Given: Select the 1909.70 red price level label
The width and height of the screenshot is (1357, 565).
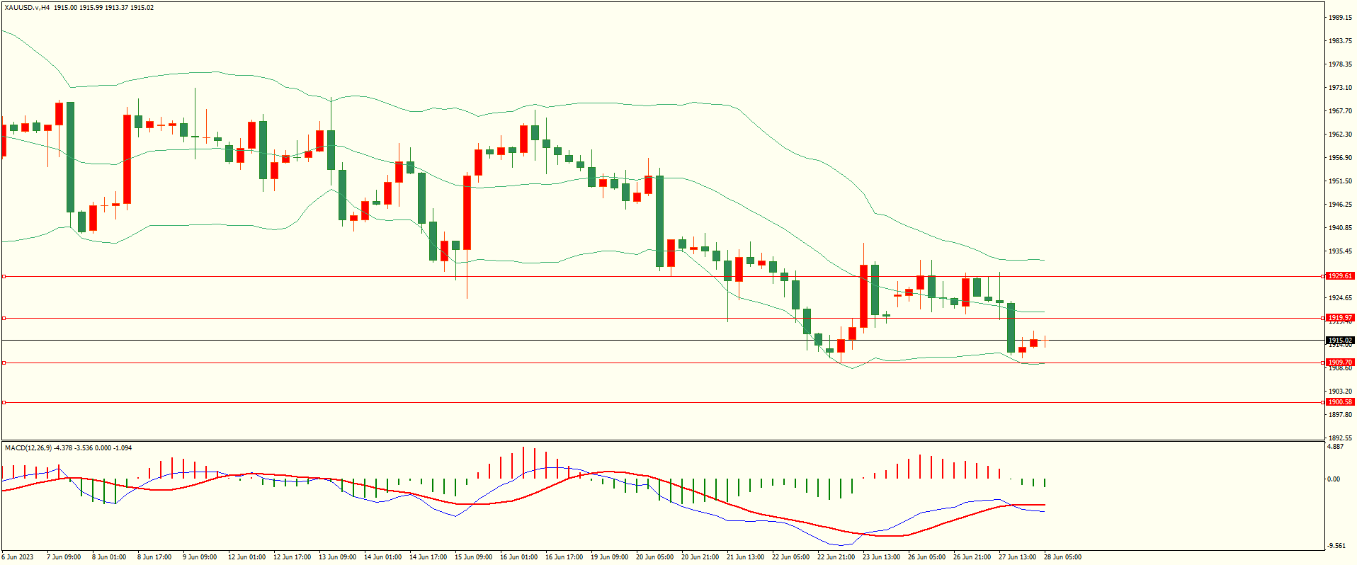Looking at the screenshot, I should click(x=1339, y=363).
